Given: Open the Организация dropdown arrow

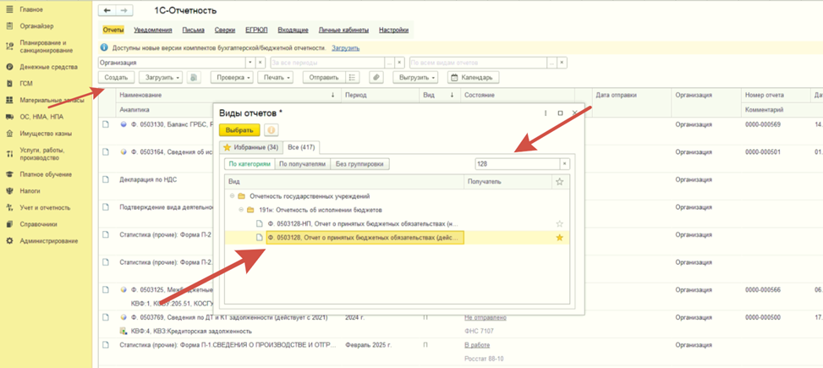Looking at the screenshot, I should click(x=250, y=63).
